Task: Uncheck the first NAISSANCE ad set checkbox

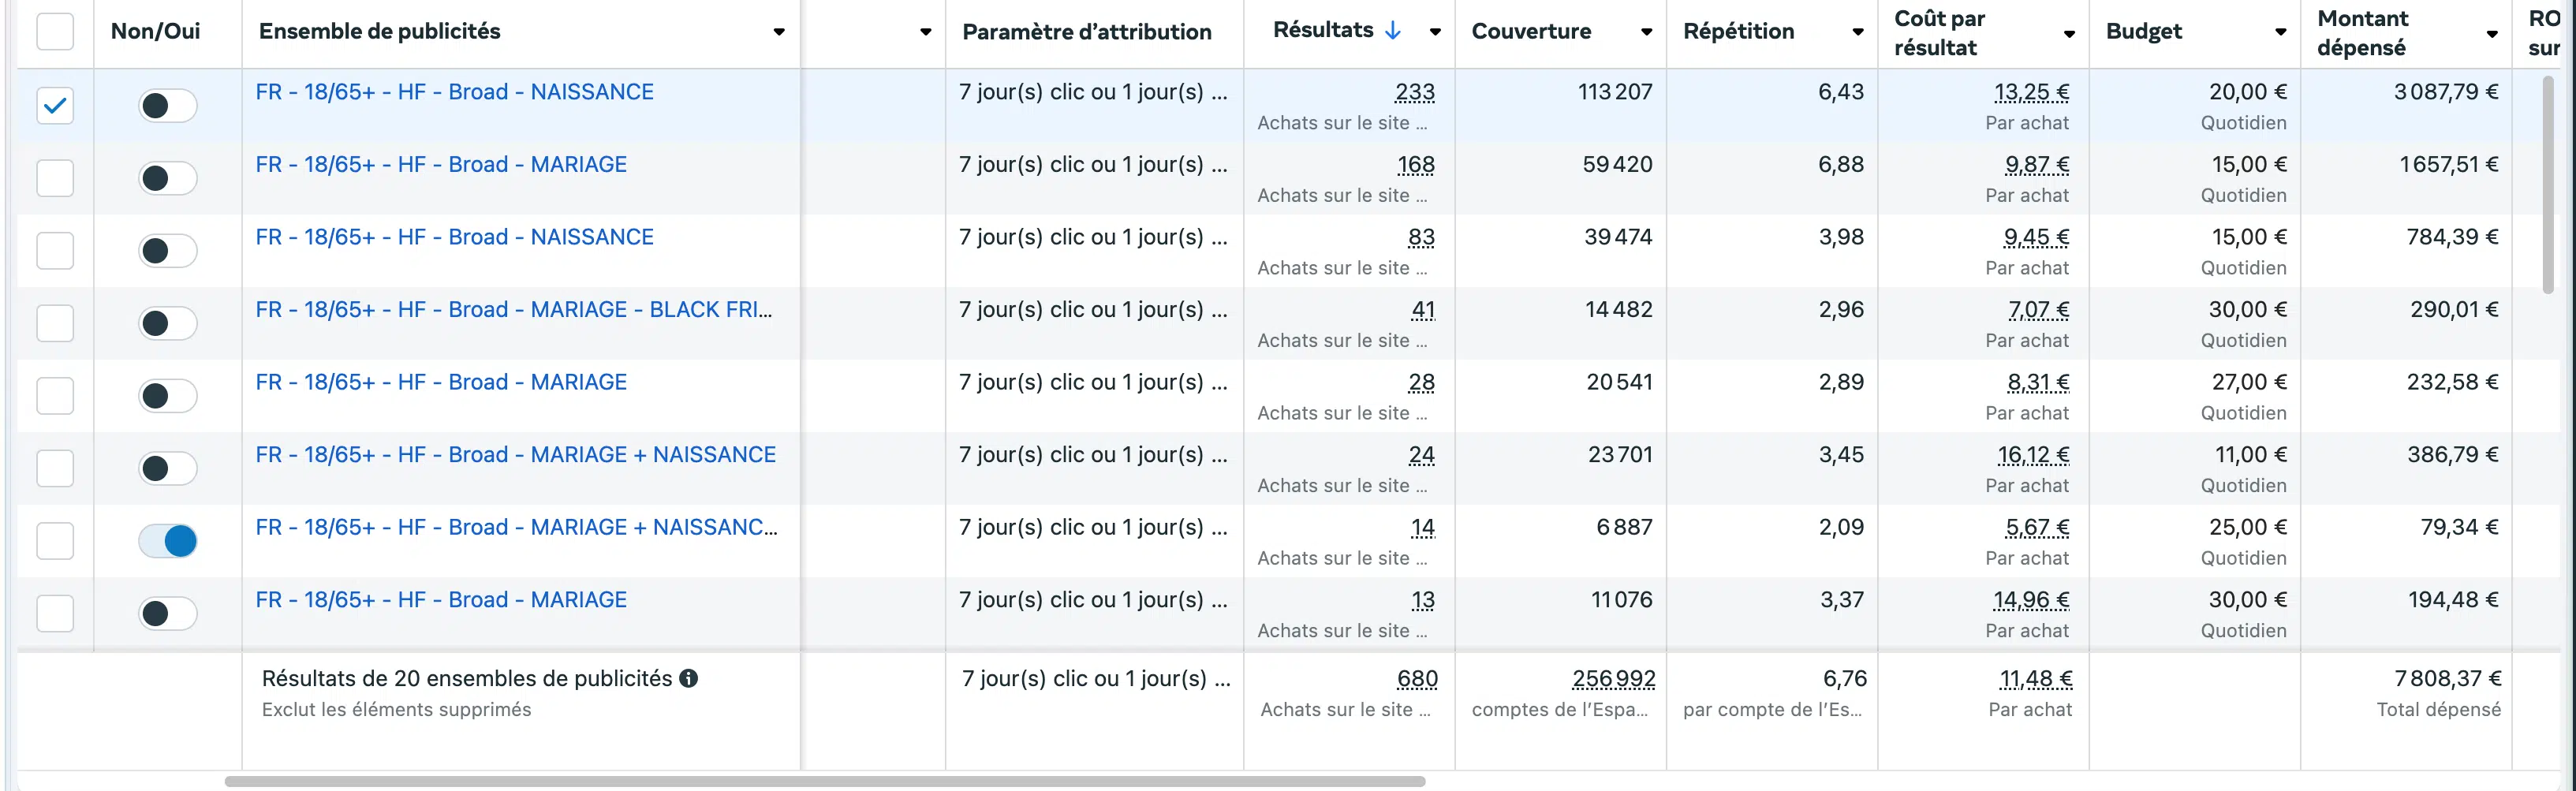Action: pos(55,105)
